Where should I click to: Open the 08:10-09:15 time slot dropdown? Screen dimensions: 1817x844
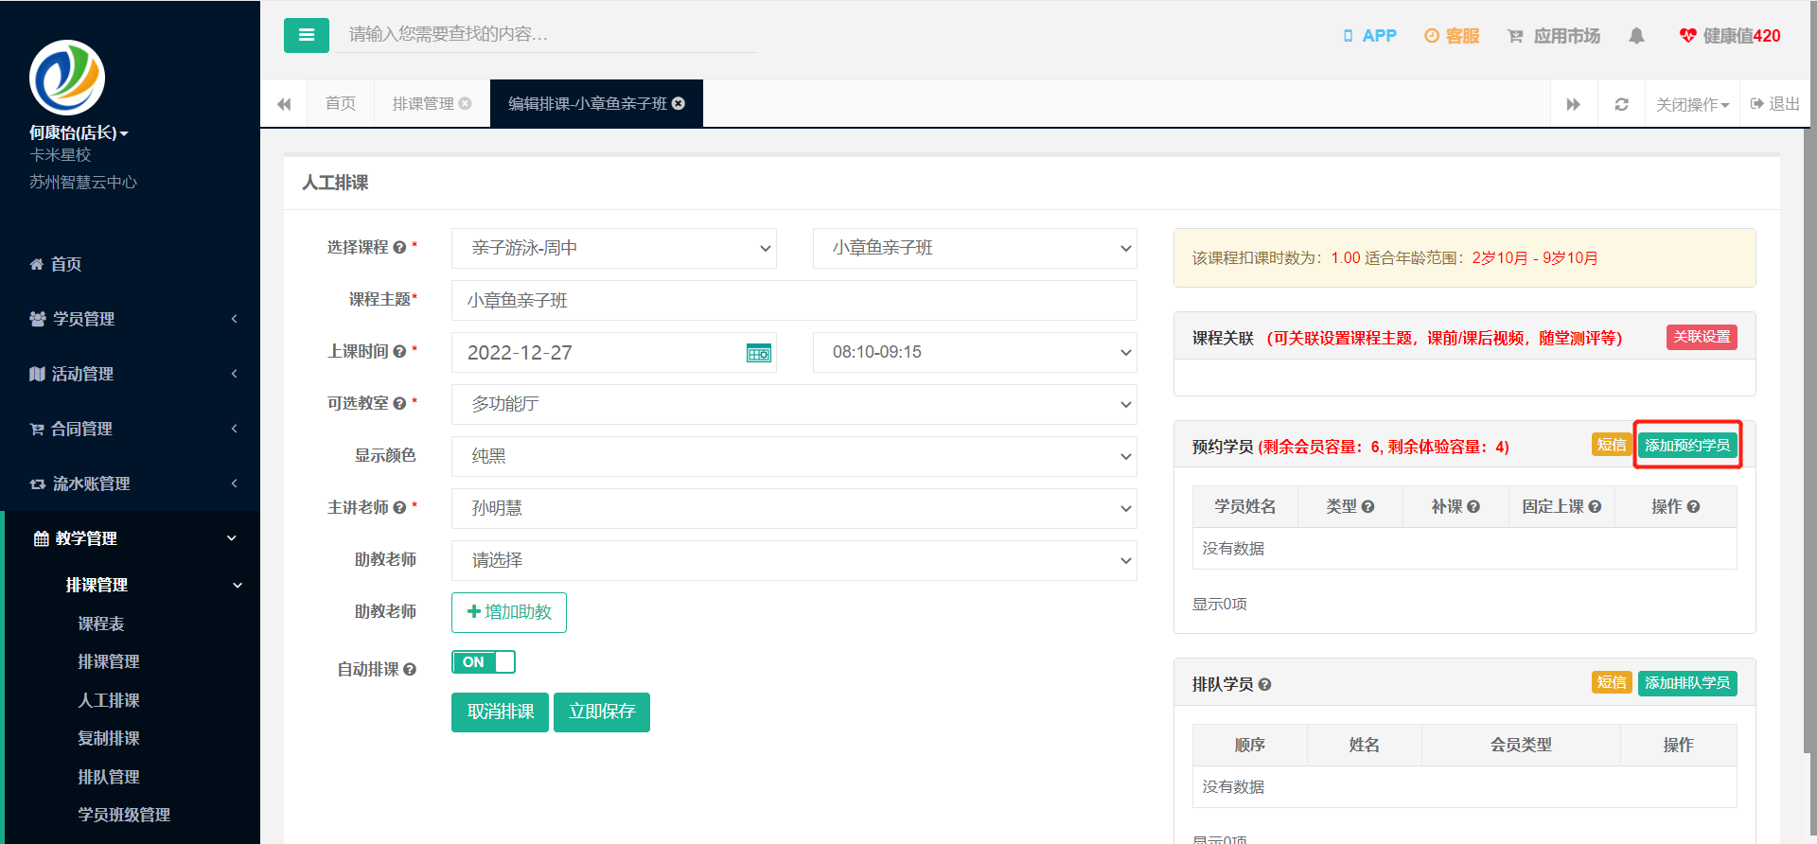[x=975, y=352]
